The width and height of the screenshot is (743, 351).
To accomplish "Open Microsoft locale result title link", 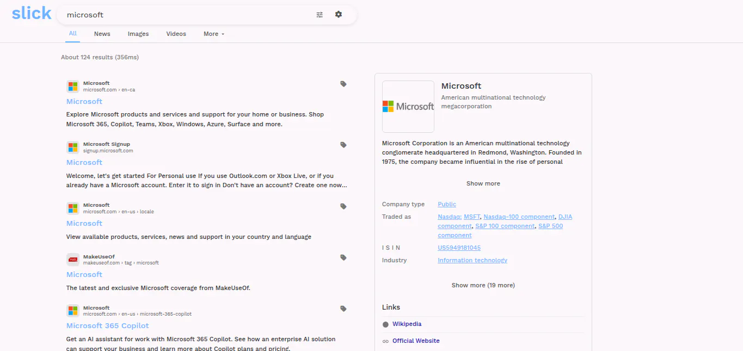I will (x=84, y=223).
